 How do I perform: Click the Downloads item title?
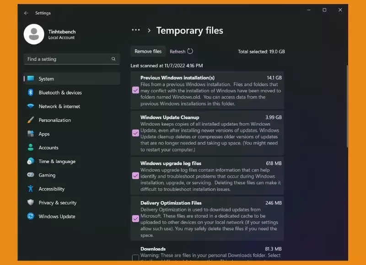(x=153, y=249)
